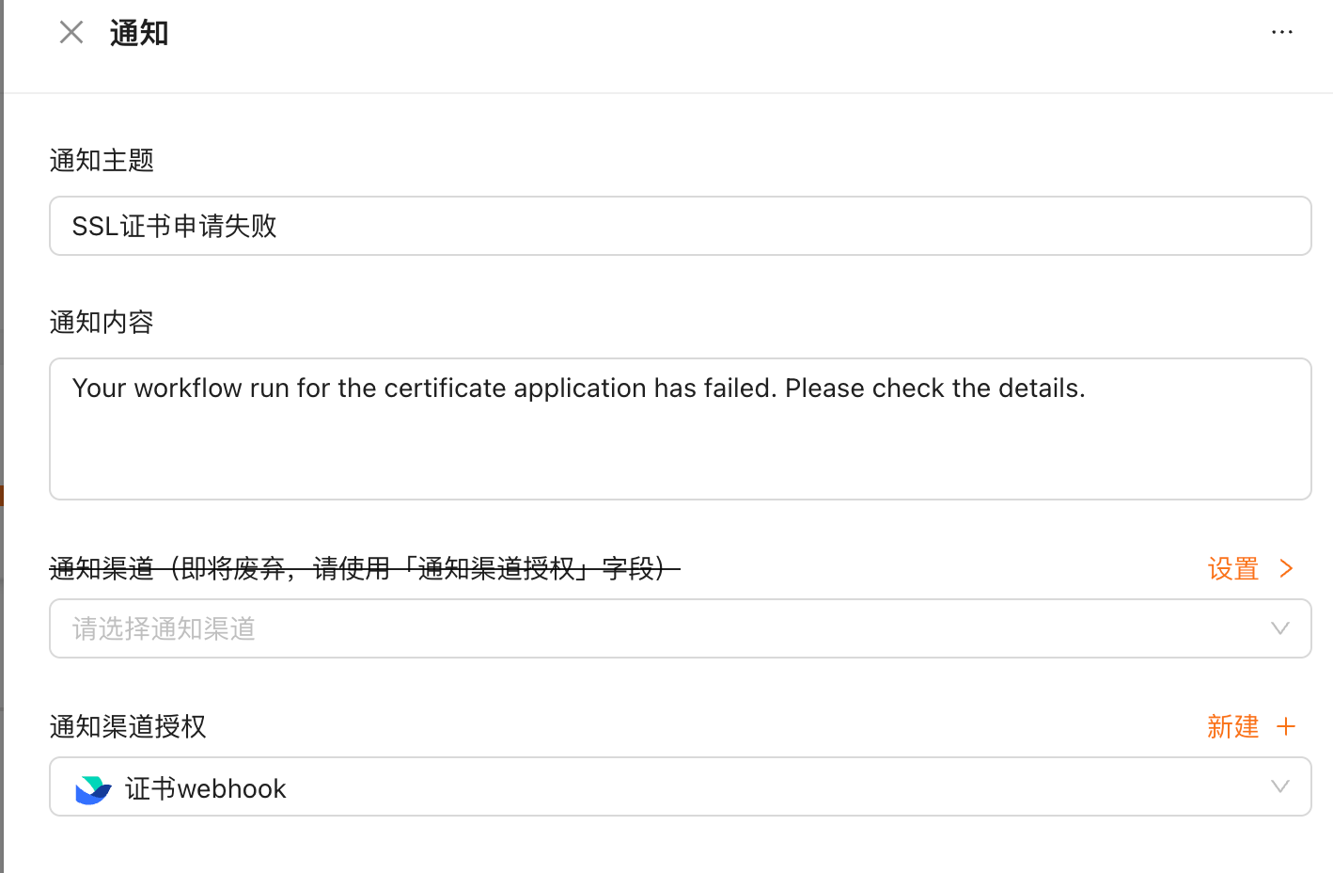The width and height of the screenshot is (1333, 873).
Task: Click the right chevron icon beside 设置
Action: point(1286,568)
